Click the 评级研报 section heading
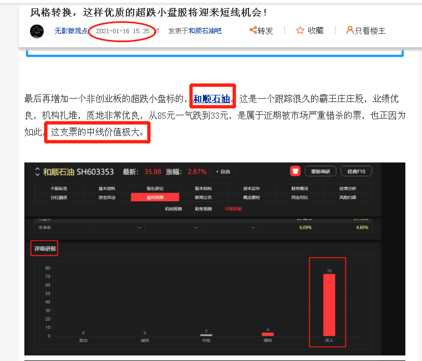This screenshot has height=361, width=422. [x=45, y=248]
